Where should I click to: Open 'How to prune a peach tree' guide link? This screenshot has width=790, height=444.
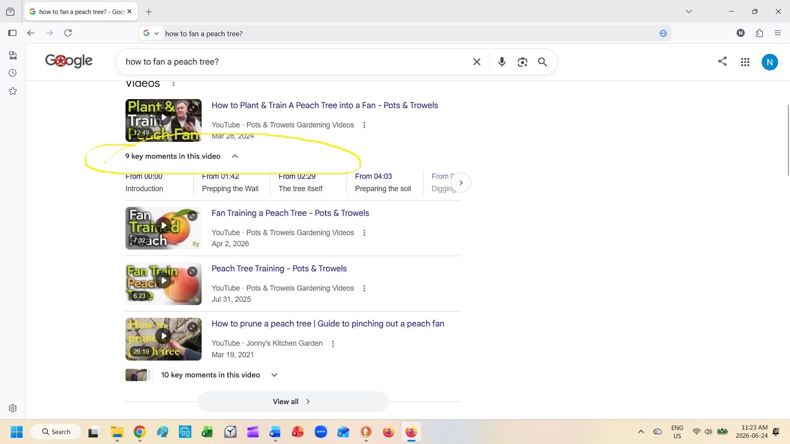328,324
